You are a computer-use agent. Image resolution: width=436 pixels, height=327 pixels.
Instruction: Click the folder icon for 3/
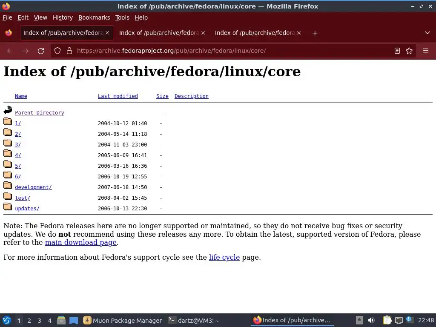(8, 143)
